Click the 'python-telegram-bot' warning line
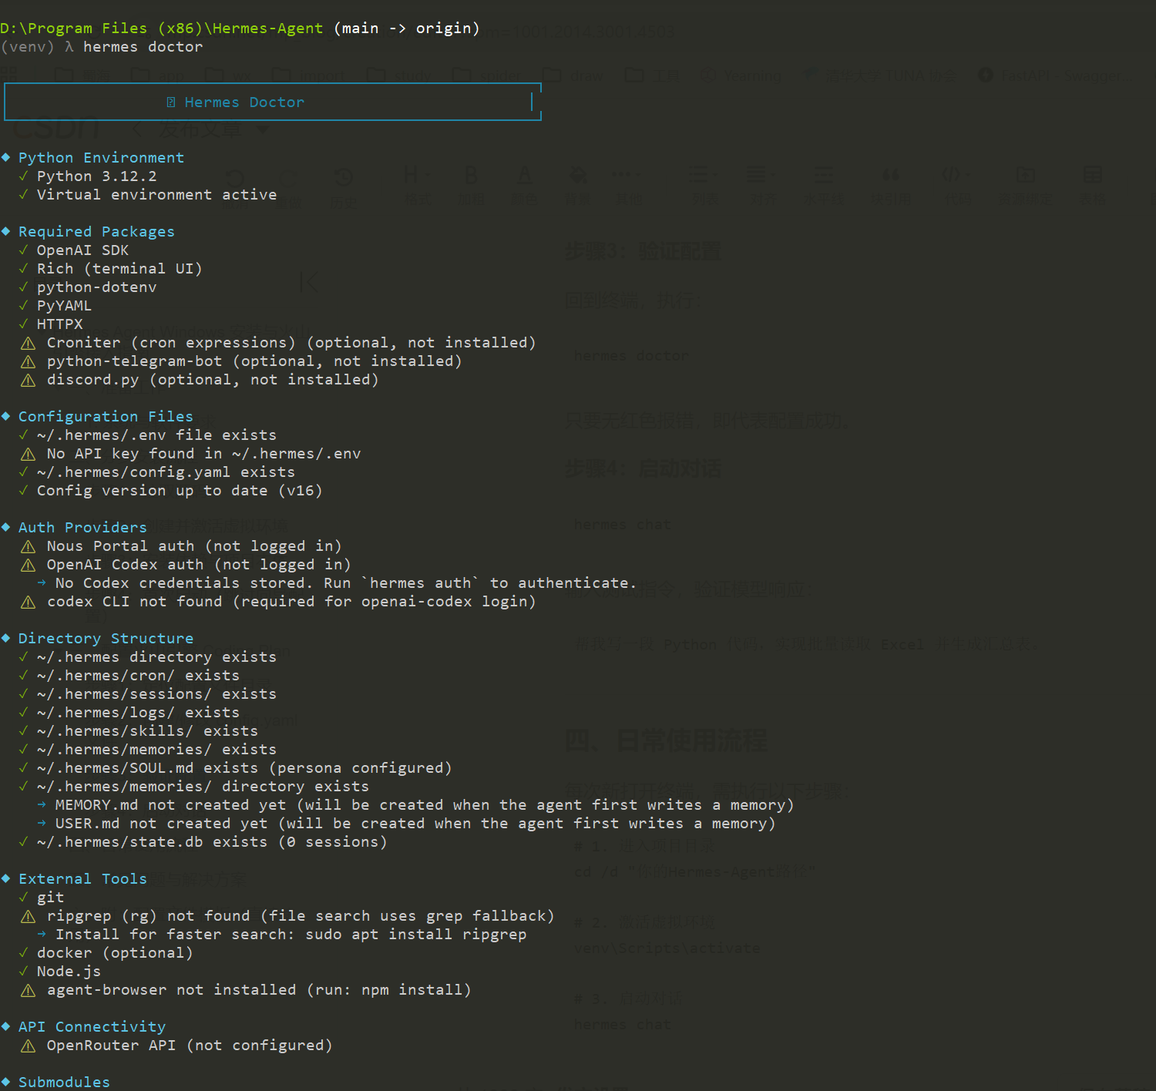The image size is (1156, 1091). tap(254, 361)
